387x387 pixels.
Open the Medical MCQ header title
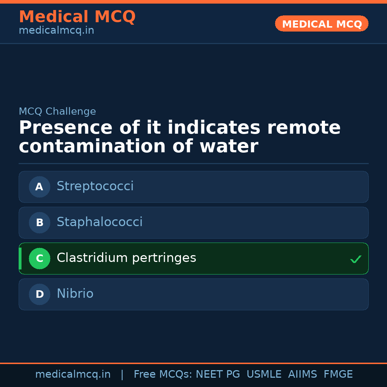pos(77,17)
